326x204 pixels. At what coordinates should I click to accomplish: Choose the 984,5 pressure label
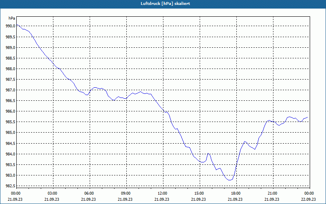point(11,143)
